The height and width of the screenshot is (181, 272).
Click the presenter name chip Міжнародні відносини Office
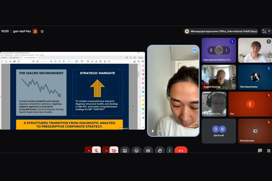click(221, 31)
